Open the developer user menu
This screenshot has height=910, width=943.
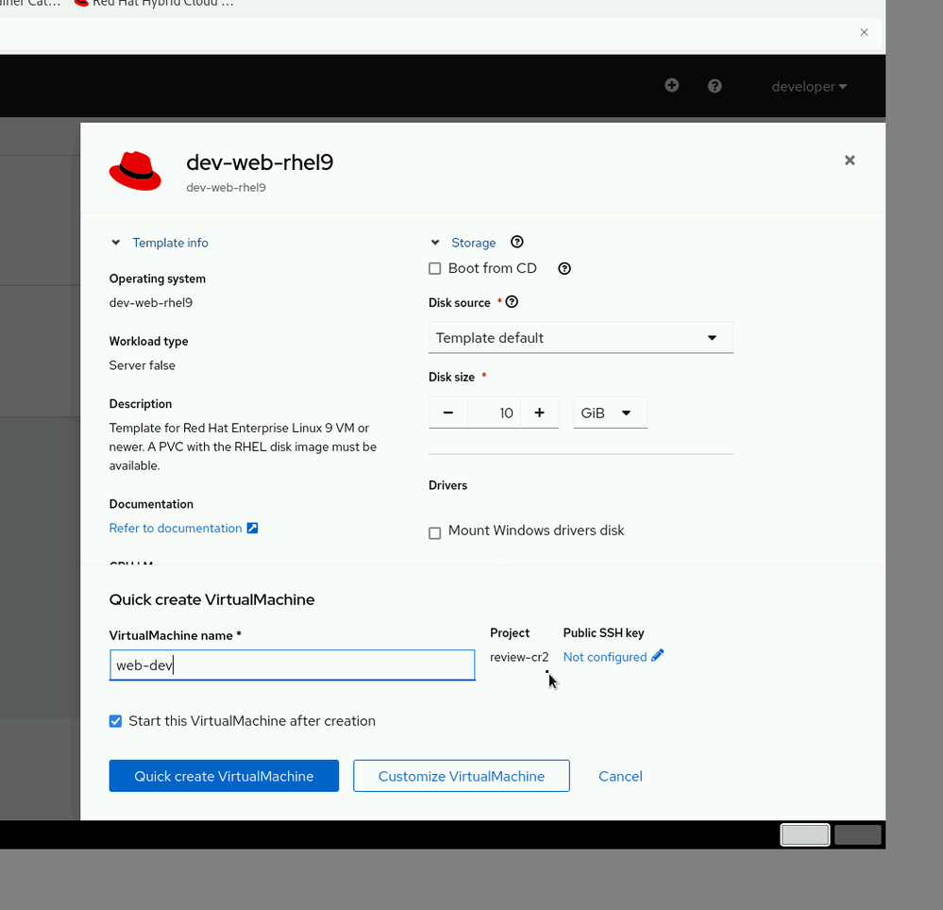pyautogui.click(x=809, y=87)
